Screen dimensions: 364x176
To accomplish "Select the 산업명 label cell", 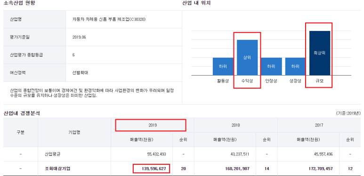I will coord(34,19).
